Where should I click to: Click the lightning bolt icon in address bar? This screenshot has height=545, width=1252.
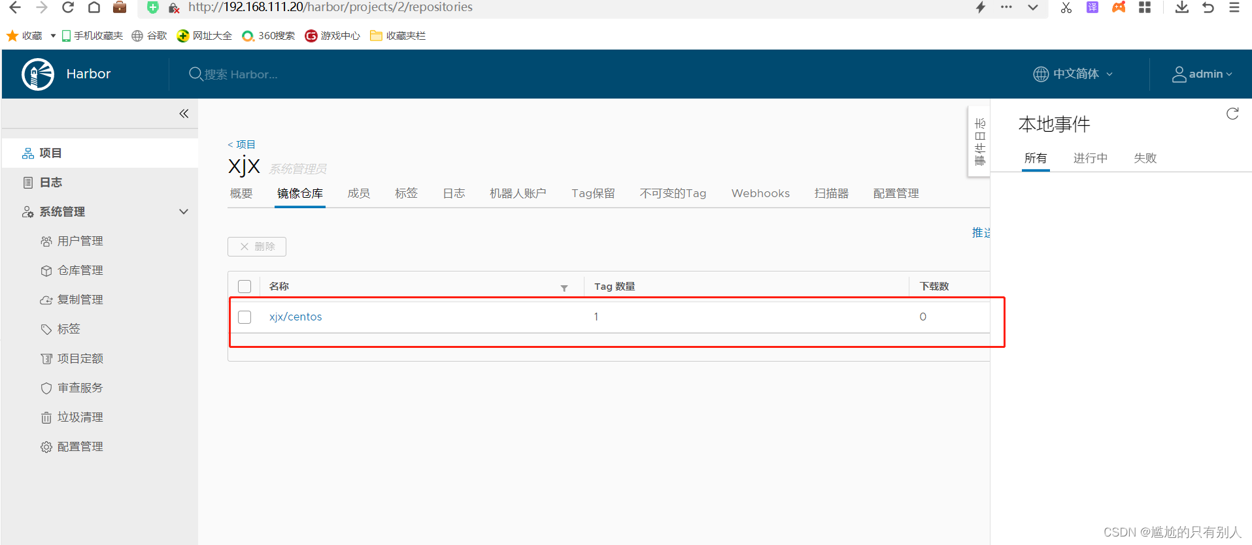981,7
